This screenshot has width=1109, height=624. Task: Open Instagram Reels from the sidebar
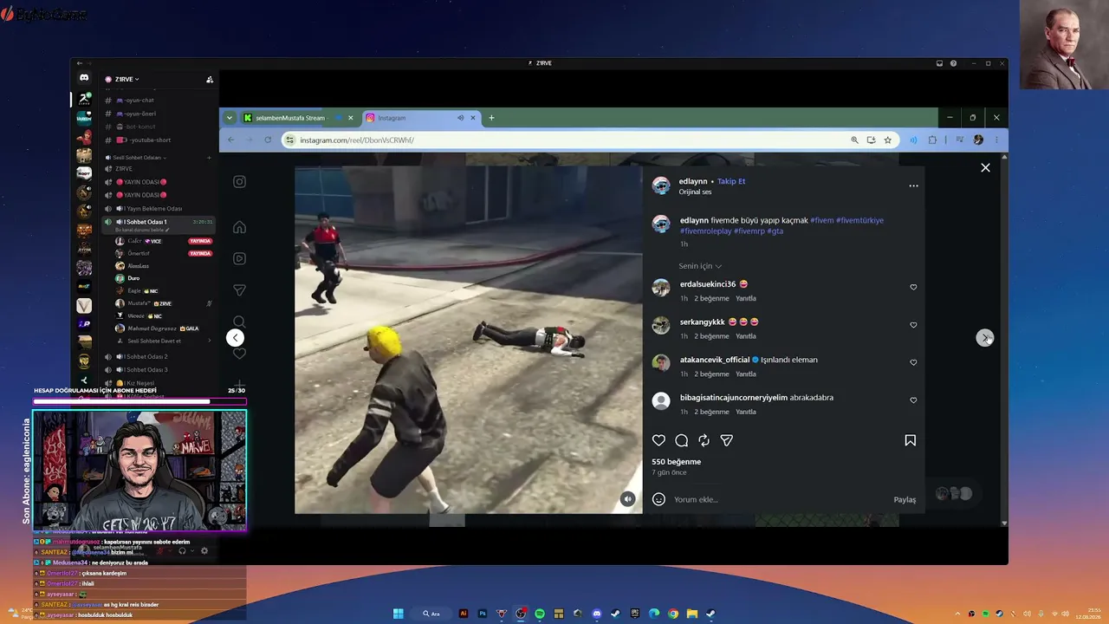[x=239, y=258]
